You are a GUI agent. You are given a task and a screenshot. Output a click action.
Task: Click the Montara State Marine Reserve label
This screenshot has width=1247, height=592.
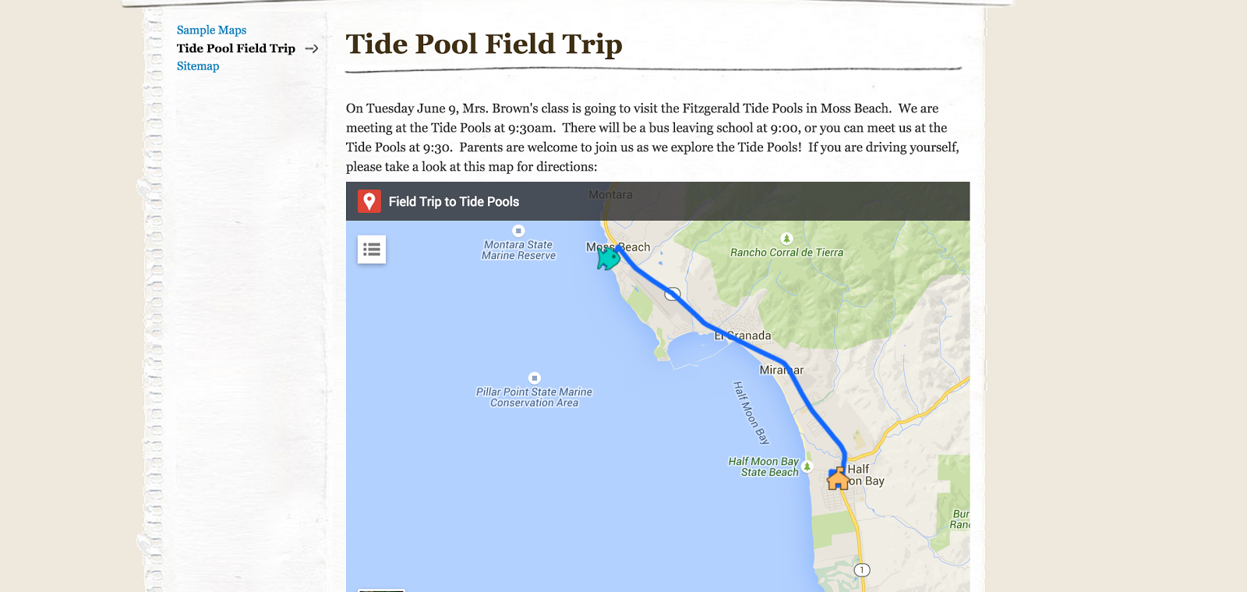[x=518, y=250]
